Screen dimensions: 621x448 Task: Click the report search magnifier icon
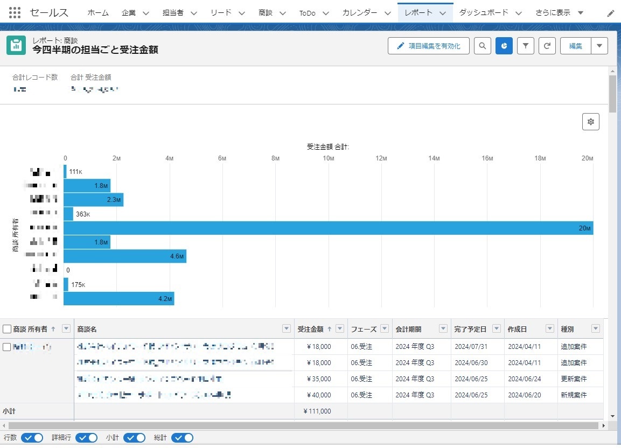[x=483, y=46]
